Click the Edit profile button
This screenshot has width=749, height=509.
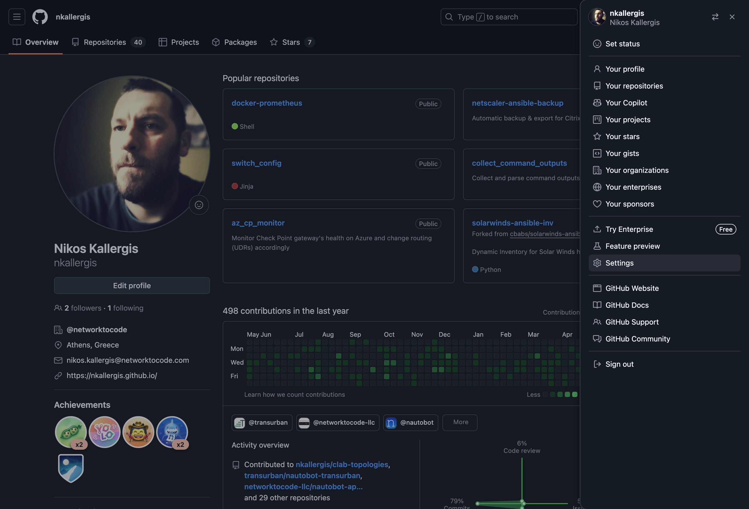click(132, 285)
